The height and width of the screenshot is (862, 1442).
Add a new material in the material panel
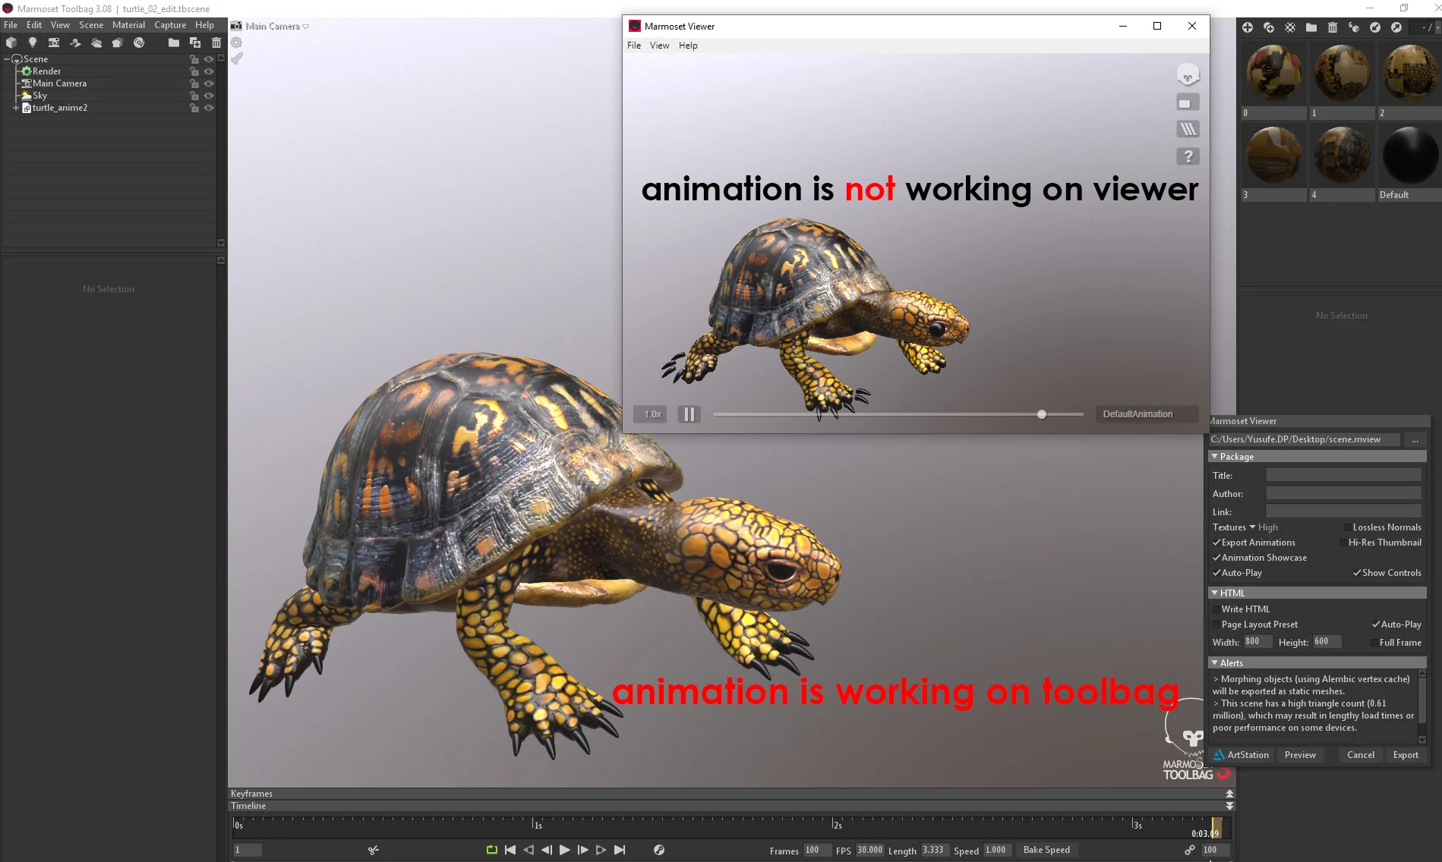pos(1248,27)
